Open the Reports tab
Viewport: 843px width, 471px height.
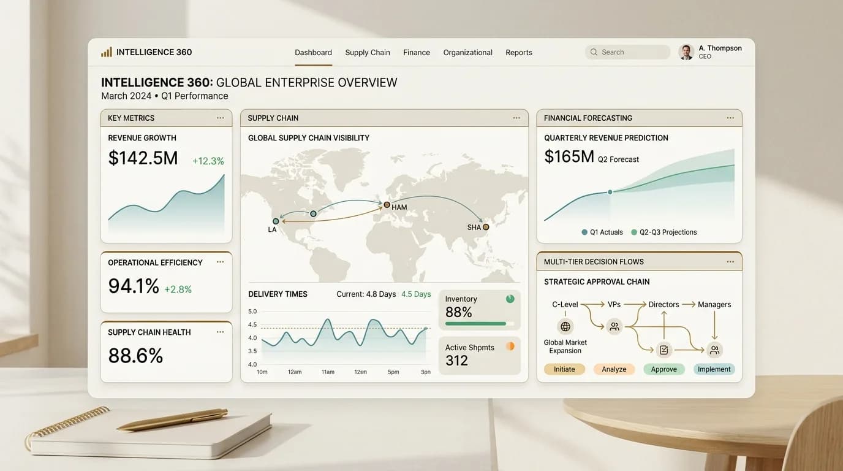[519, 52]
